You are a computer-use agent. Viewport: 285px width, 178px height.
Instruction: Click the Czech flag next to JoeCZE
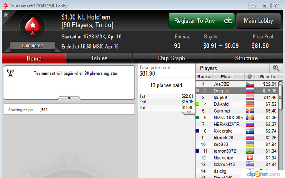tap(250, 84)
